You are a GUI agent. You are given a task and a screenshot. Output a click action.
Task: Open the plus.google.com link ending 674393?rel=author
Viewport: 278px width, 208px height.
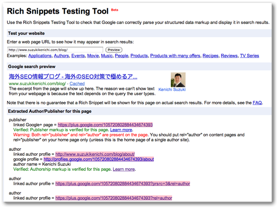click(114, 198)
